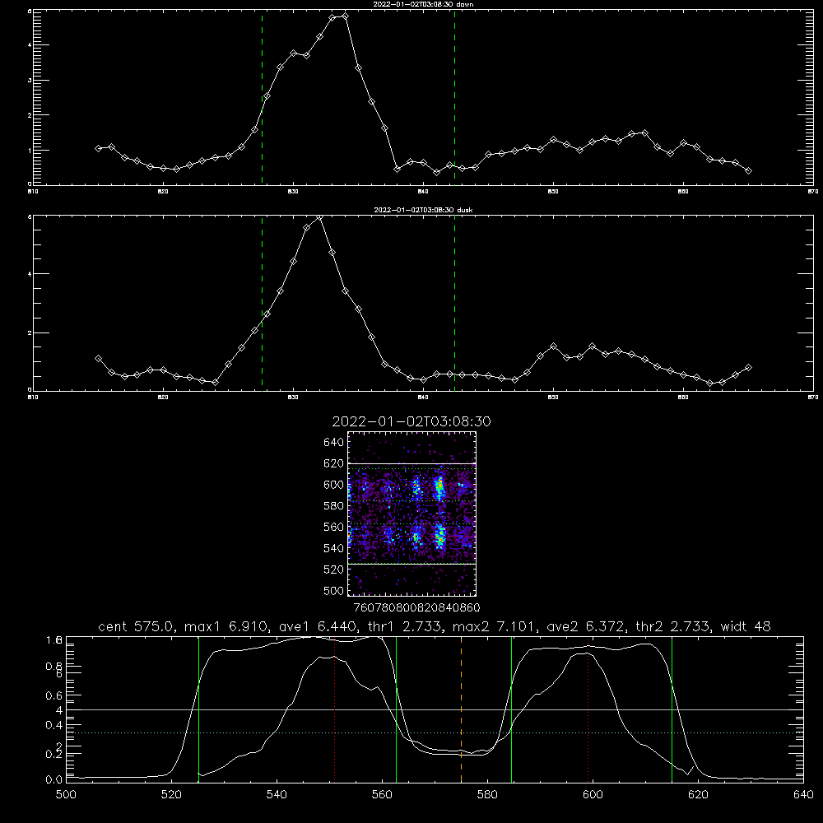This screenshot has height=823, width=823.
Task: Click the solid green boundary line near 563
Action: pos(396,709)
